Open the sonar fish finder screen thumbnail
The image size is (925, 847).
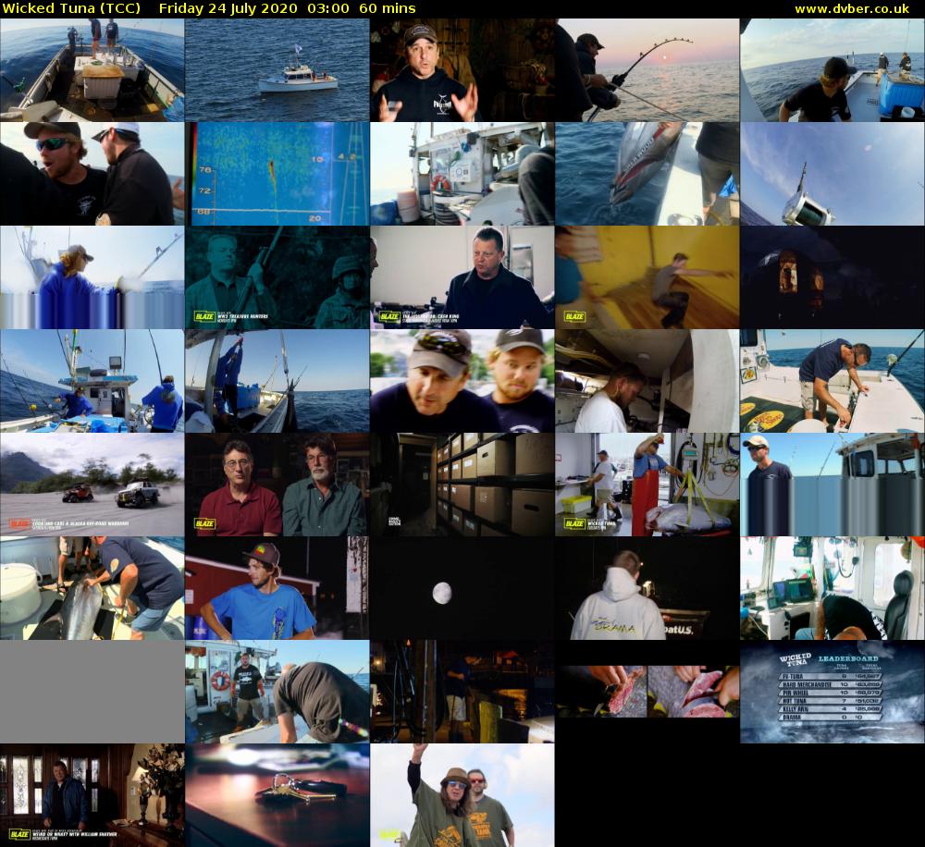(x=277, y=174)
